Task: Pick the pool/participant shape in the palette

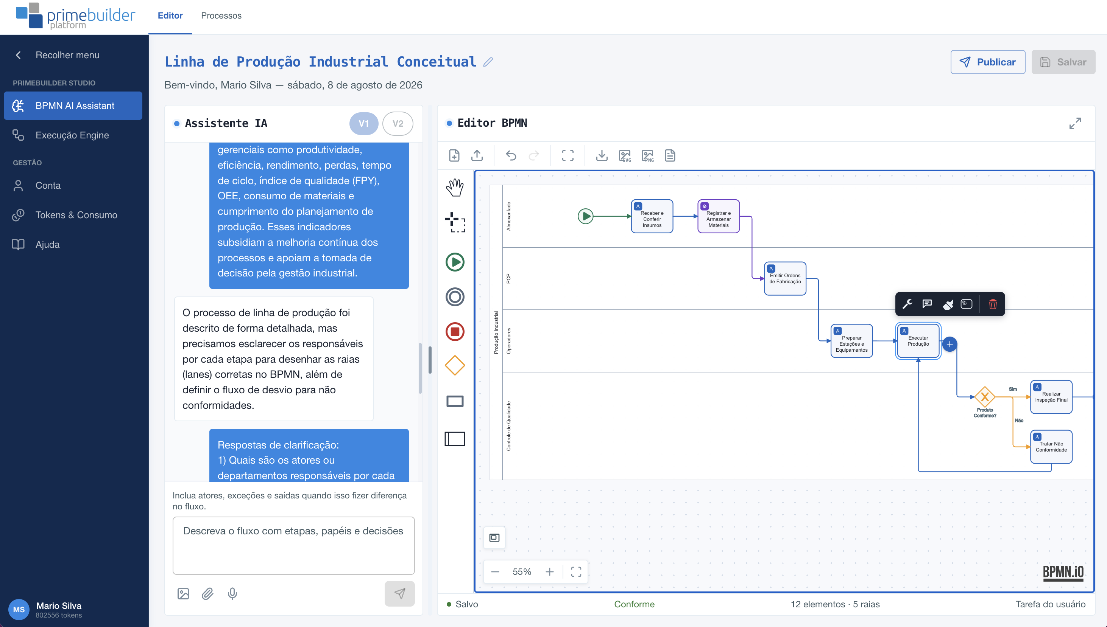Action: click(454, 439)
